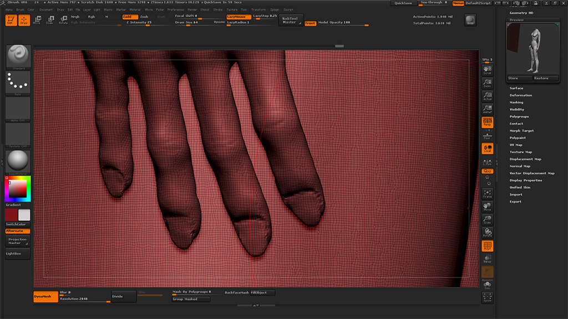Image resolution: width=568 pixels, height=319 pixels.
Task: Open the empty Alpha Off slot
Action: [x=18, y=109]
